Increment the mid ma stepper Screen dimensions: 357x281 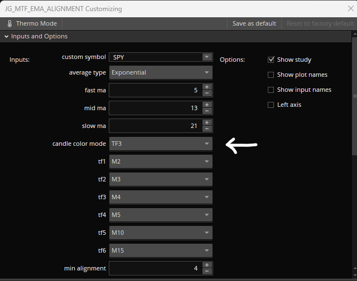[207, 105]
